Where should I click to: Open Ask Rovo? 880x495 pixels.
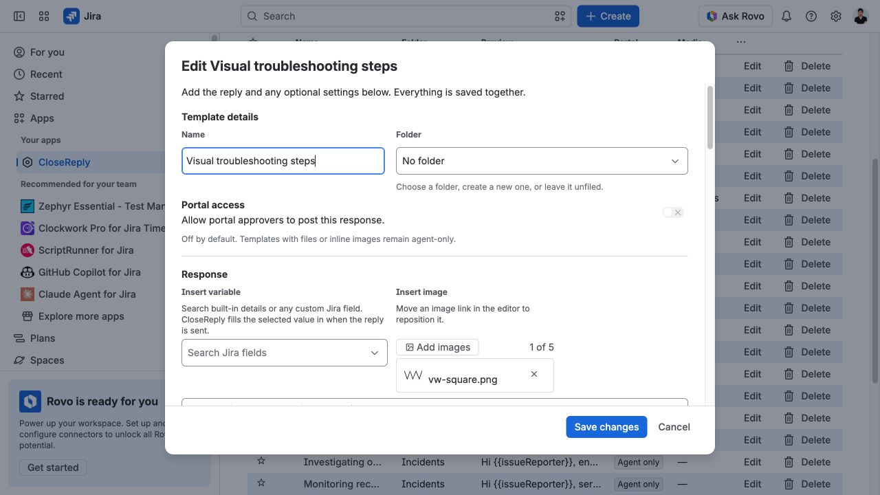(x=735, y=16)
